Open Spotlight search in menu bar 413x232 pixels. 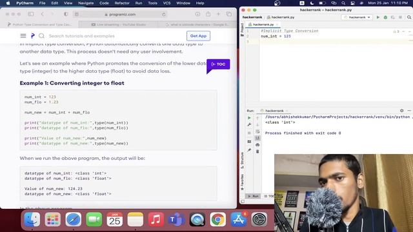(343, 3)
